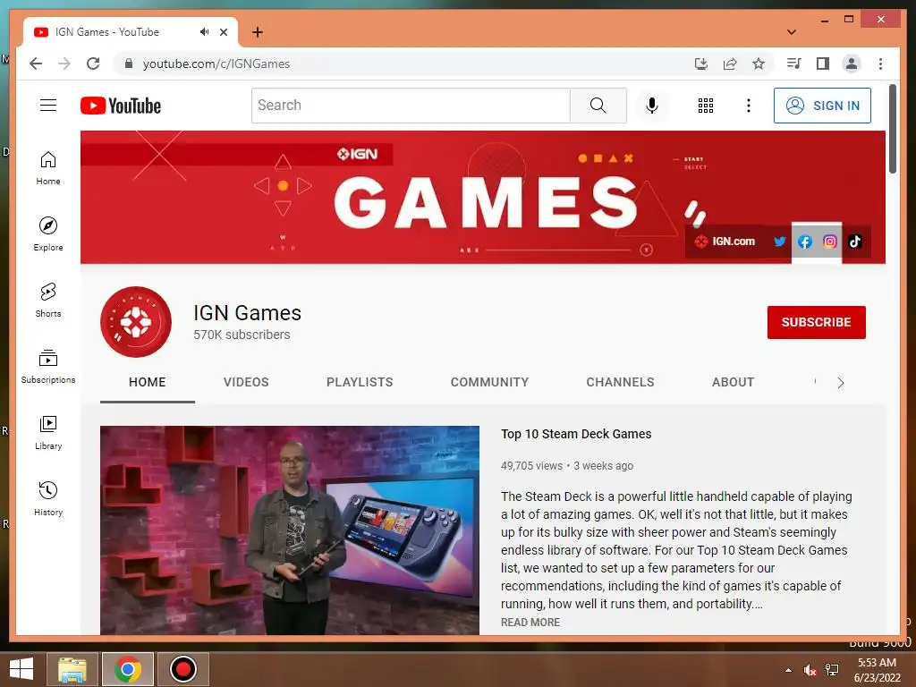Image resolution: width=916 pixels, height=687 pixels.
Task: Click the 570K subscribers text
Action: [x=242, y=335]
